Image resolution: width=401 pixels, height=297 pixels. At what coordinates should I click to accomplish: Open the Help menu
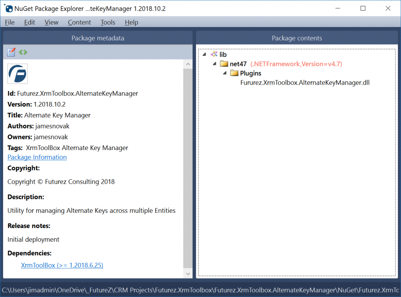click(132, 22)
